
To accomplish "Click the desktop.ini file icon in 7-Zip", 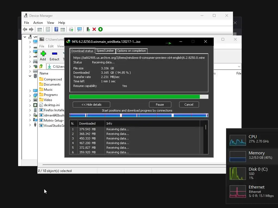I will coord(41,105).
